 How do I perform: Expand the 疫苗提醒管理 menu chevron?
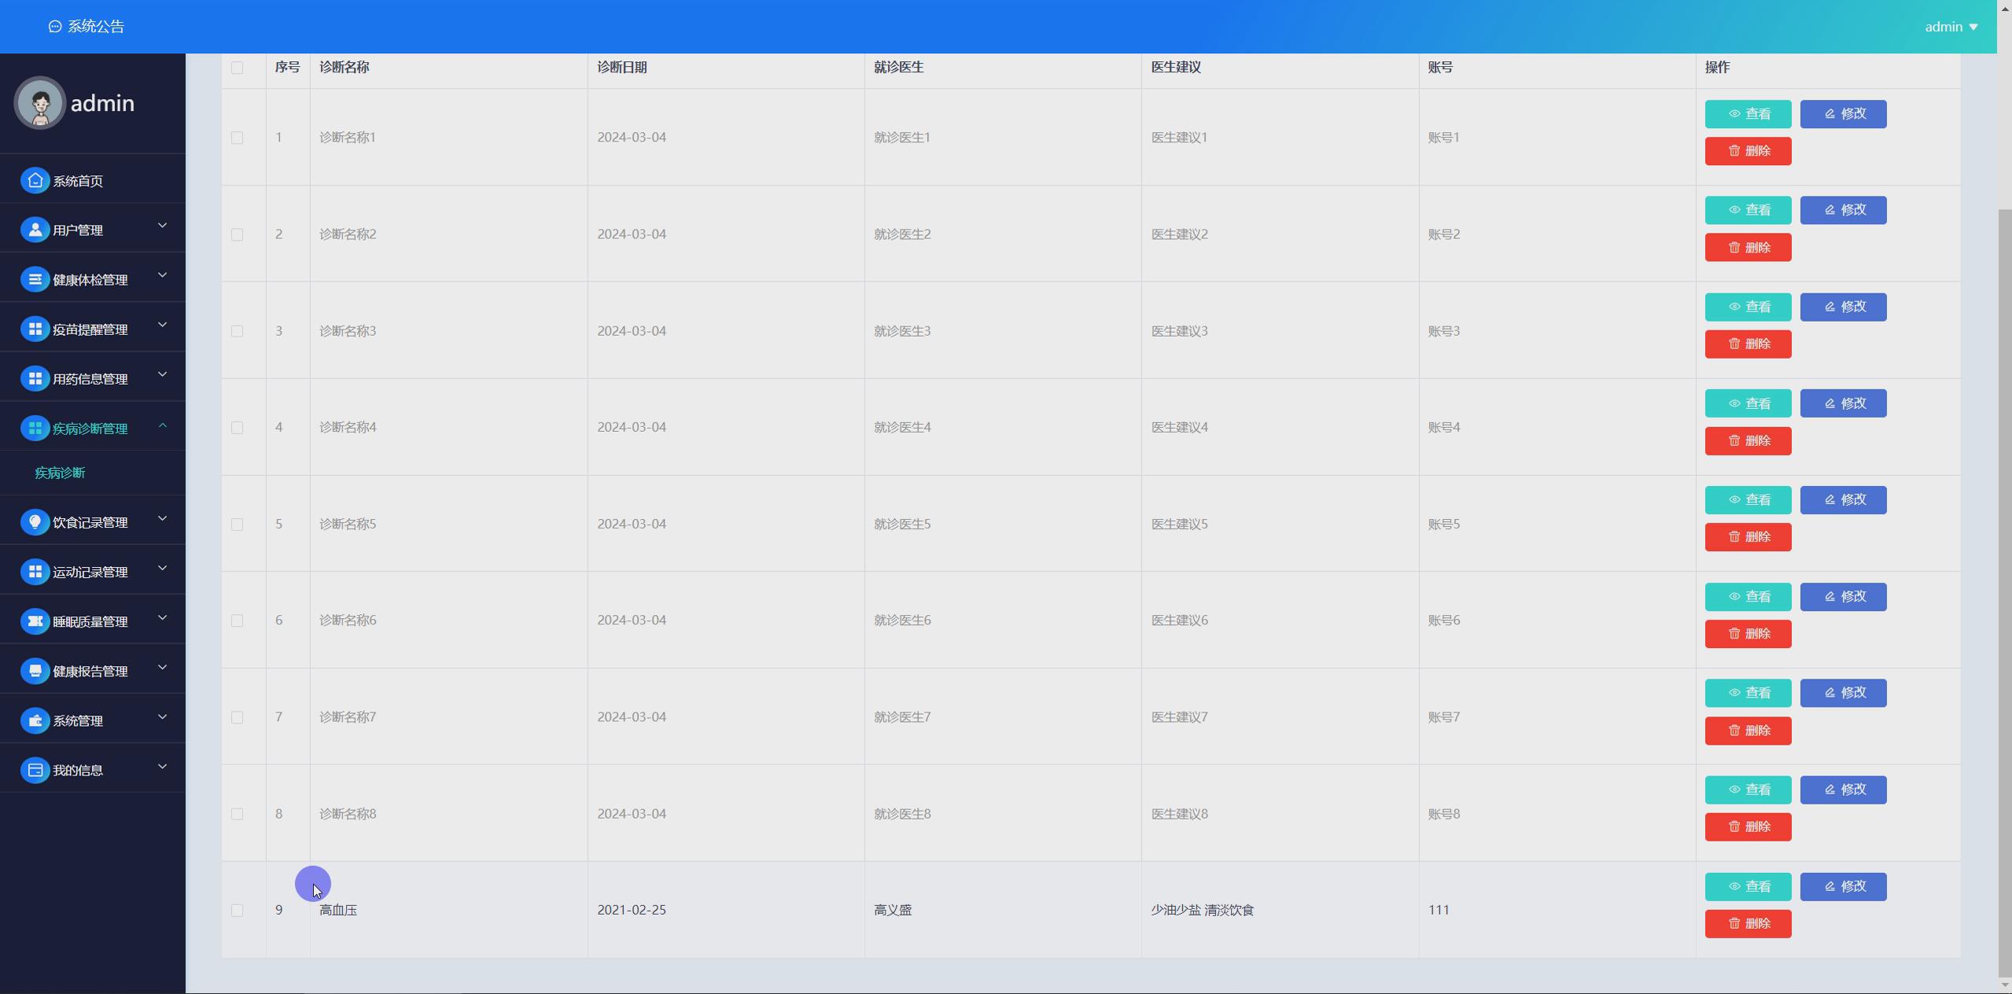tap(163, 325)
